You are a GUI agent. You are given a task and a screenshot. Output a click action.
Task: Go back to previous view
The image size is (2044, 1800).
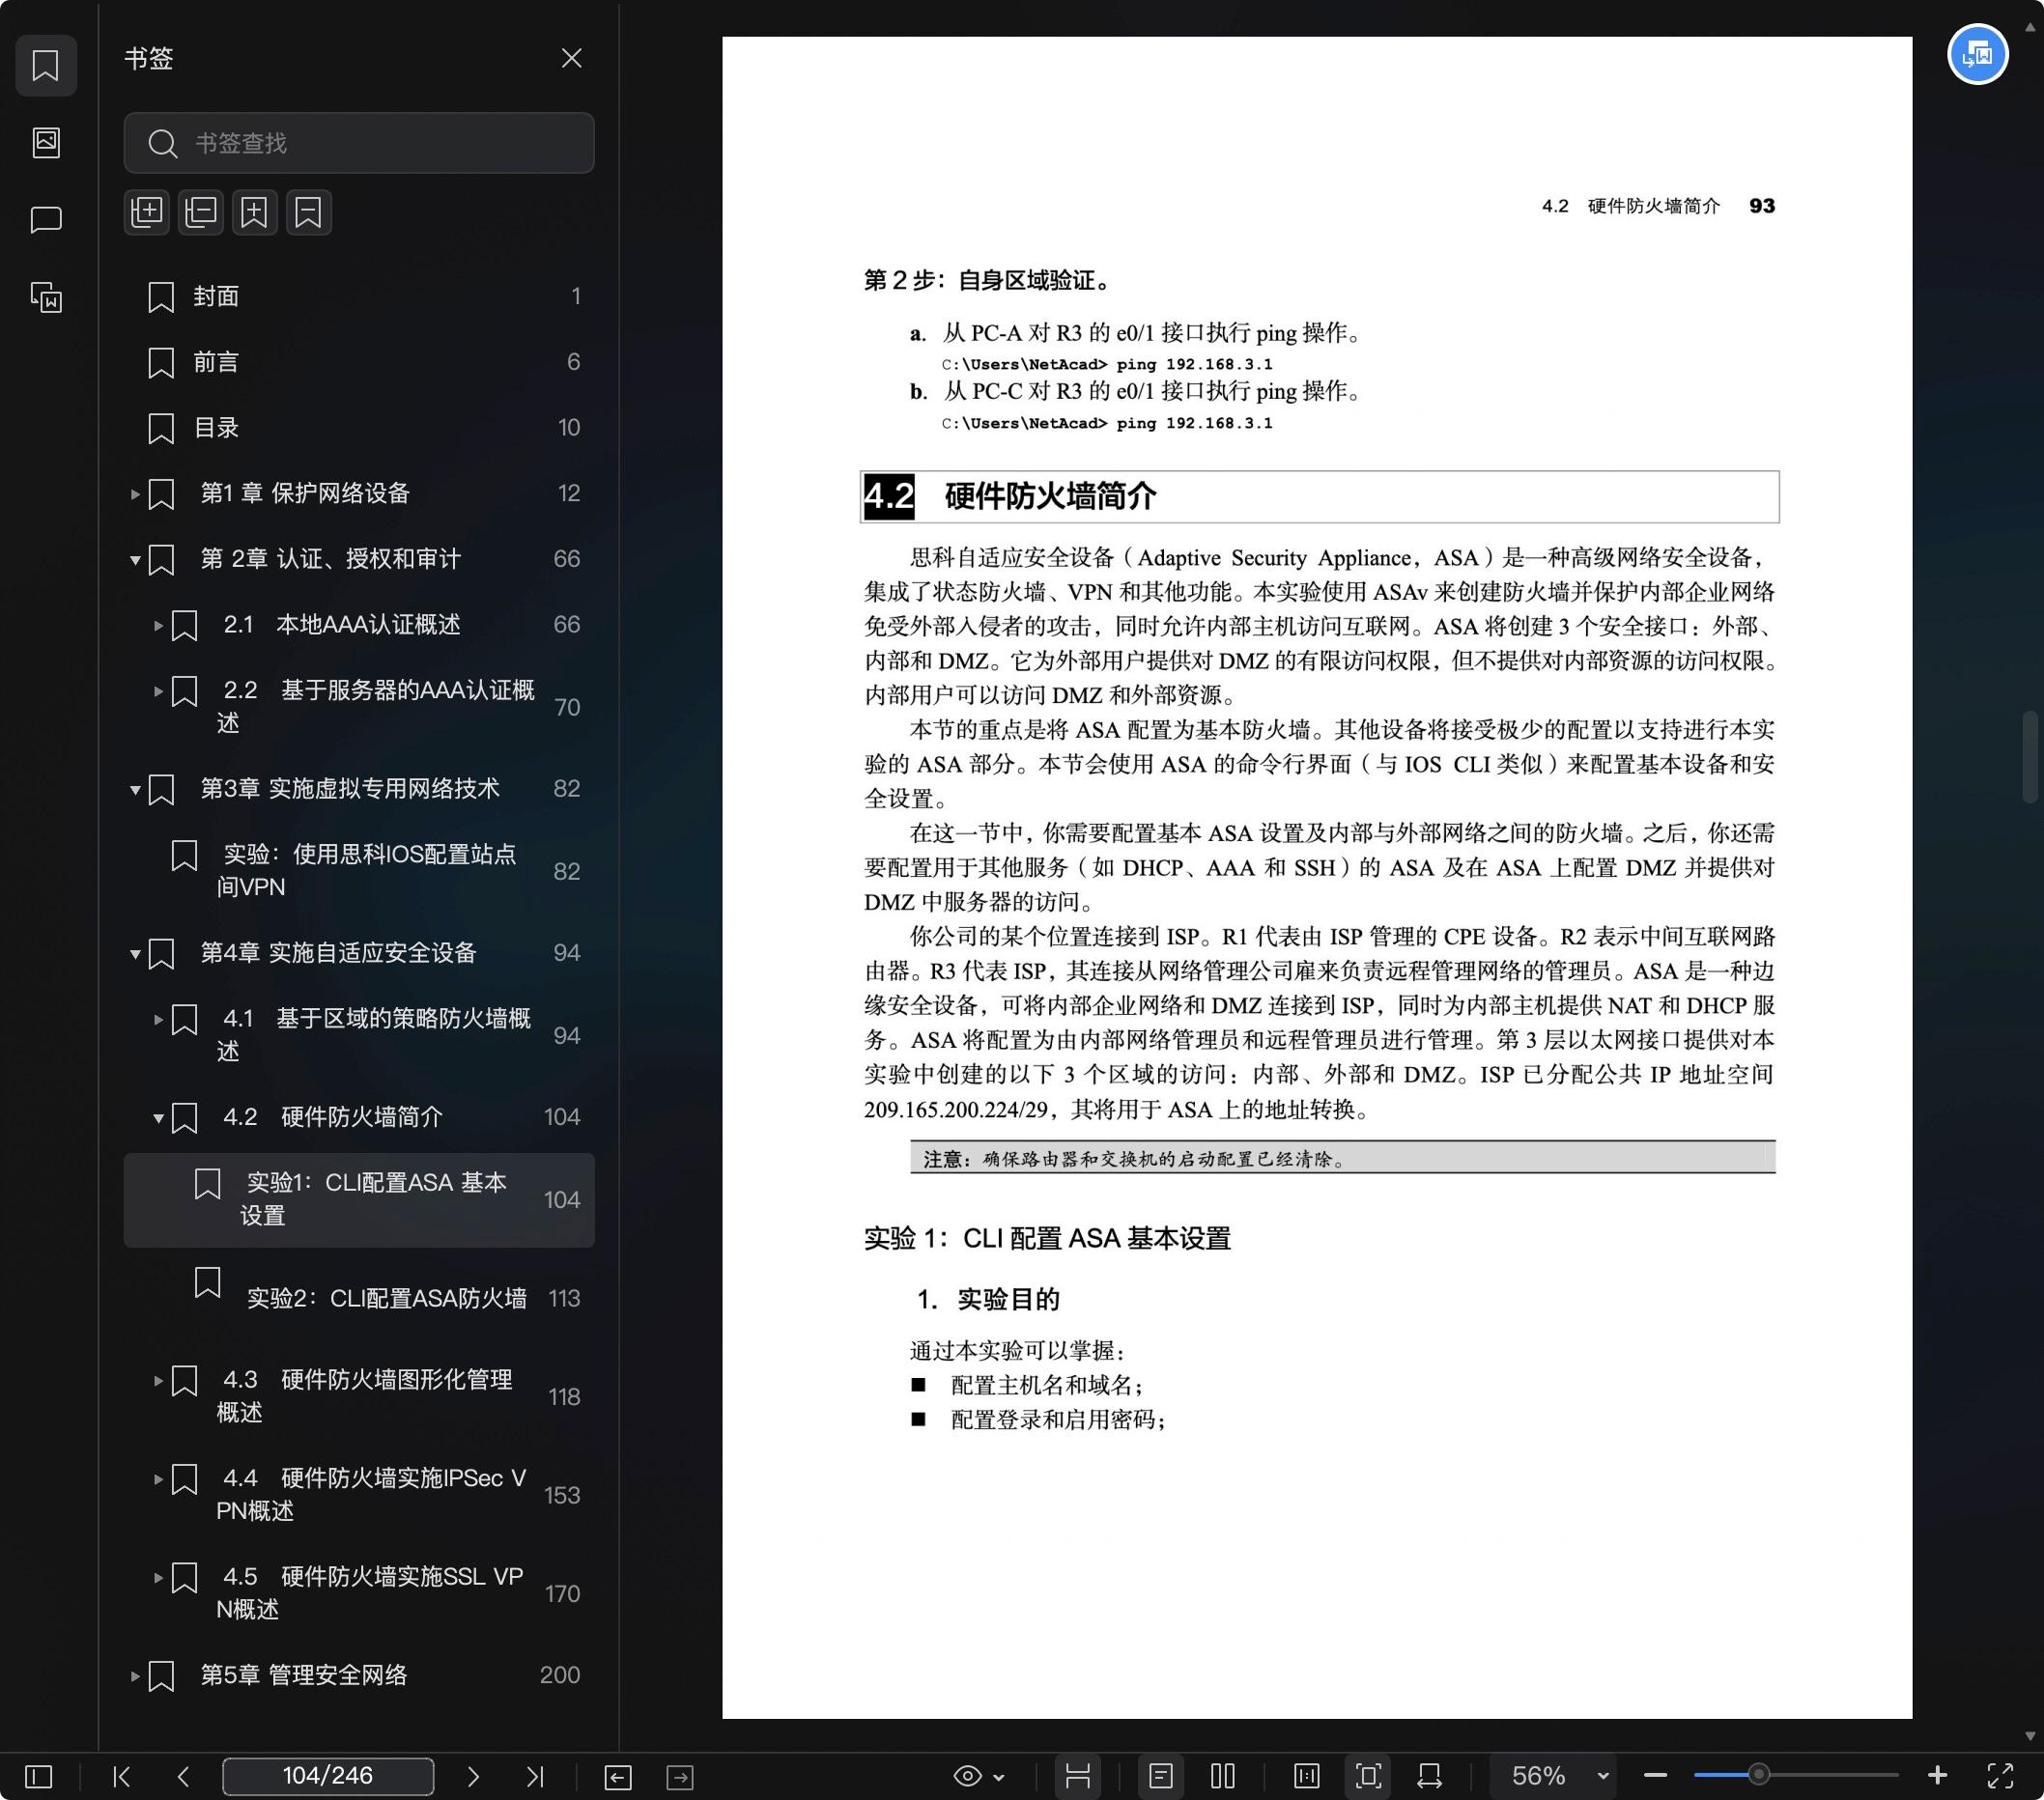[618, 1776]
